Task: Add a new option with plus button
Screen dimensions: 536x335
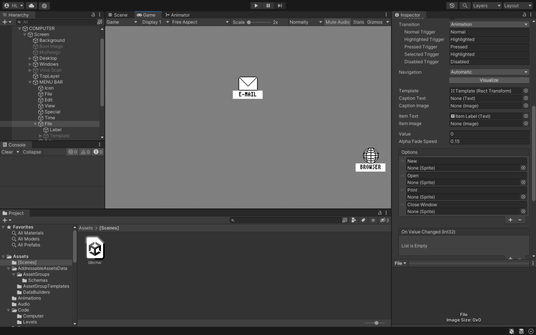Action: click(510, 220)
